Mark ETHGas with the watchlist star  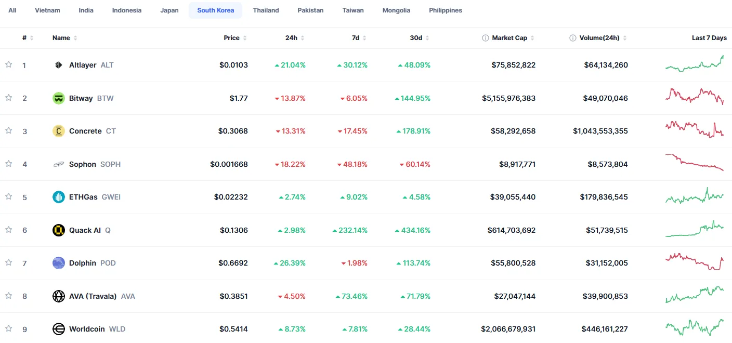(8, 196)
